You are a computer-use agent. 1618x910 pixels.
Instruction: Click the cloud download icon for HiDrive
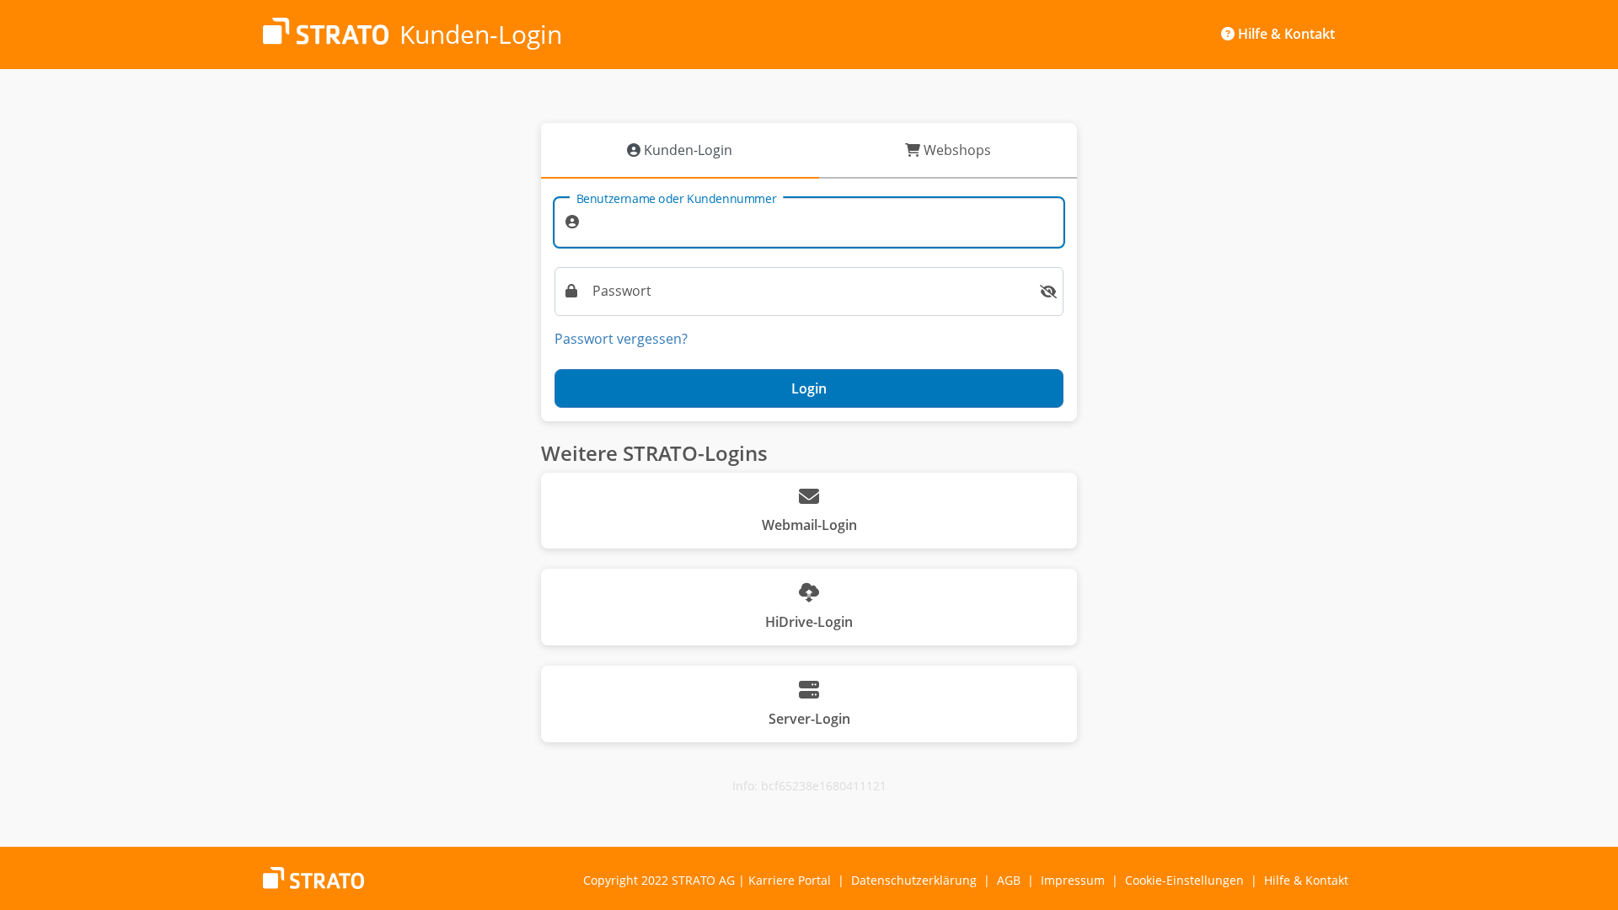click(809, 592)
